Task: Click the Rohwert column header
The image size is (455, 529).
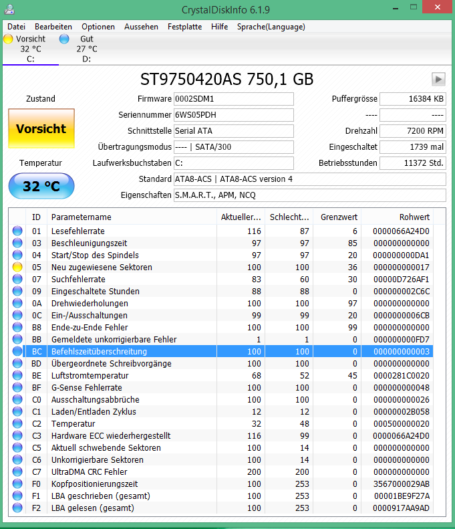Action: click(x=398, y=217)
